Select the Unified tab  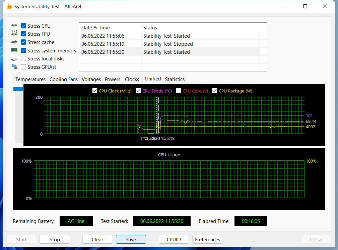[x=153, y=79]
